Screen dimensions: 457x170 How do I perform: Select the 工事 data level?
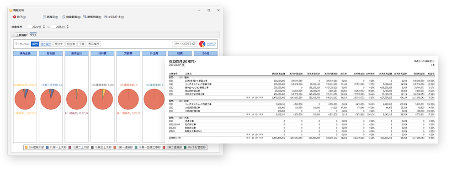(x=82, y=44)
